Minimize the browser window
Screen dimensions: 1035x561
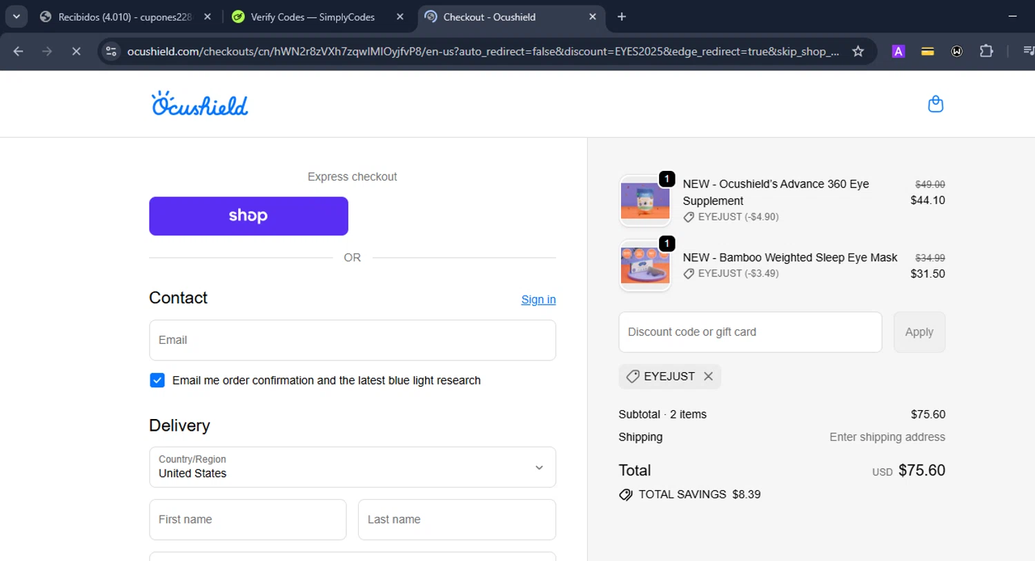click(1012, 17)
